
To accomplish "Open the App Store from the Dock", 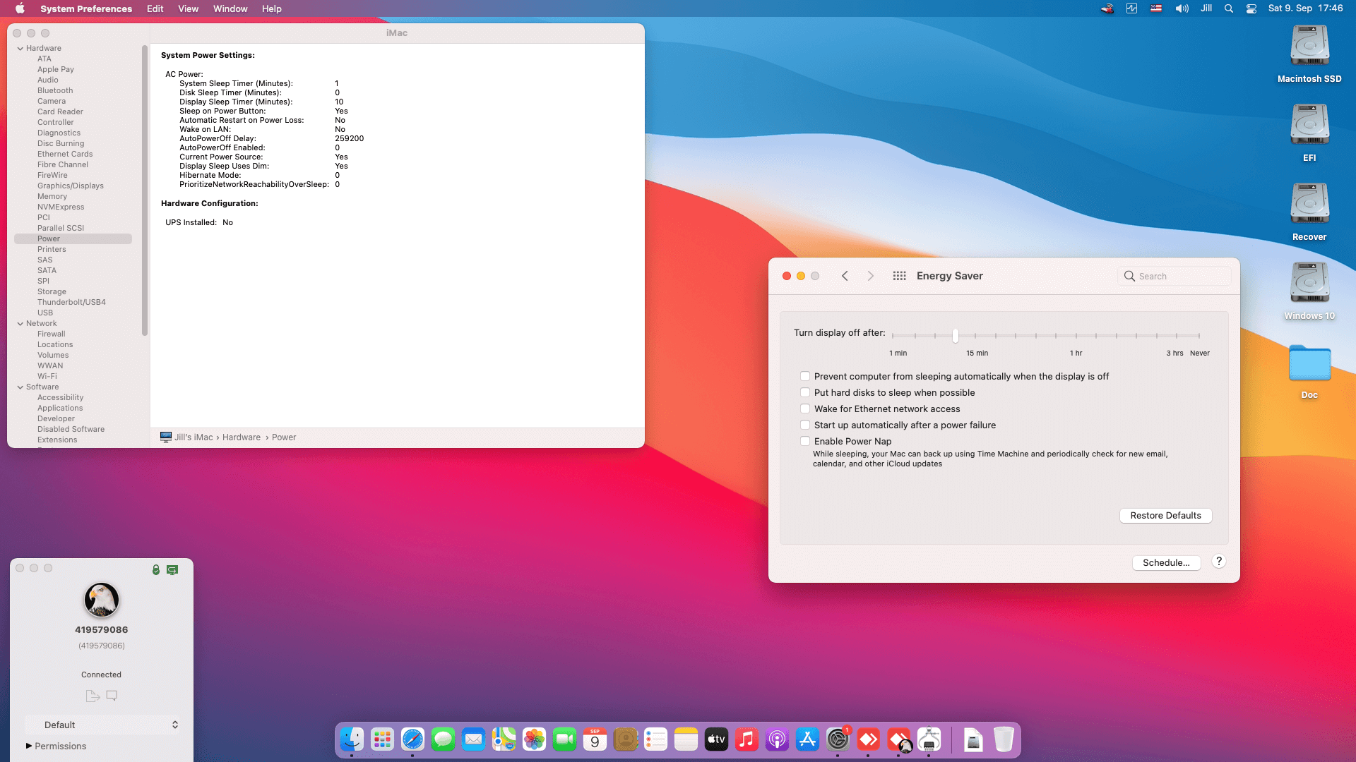I will click(x=807, y=739).
